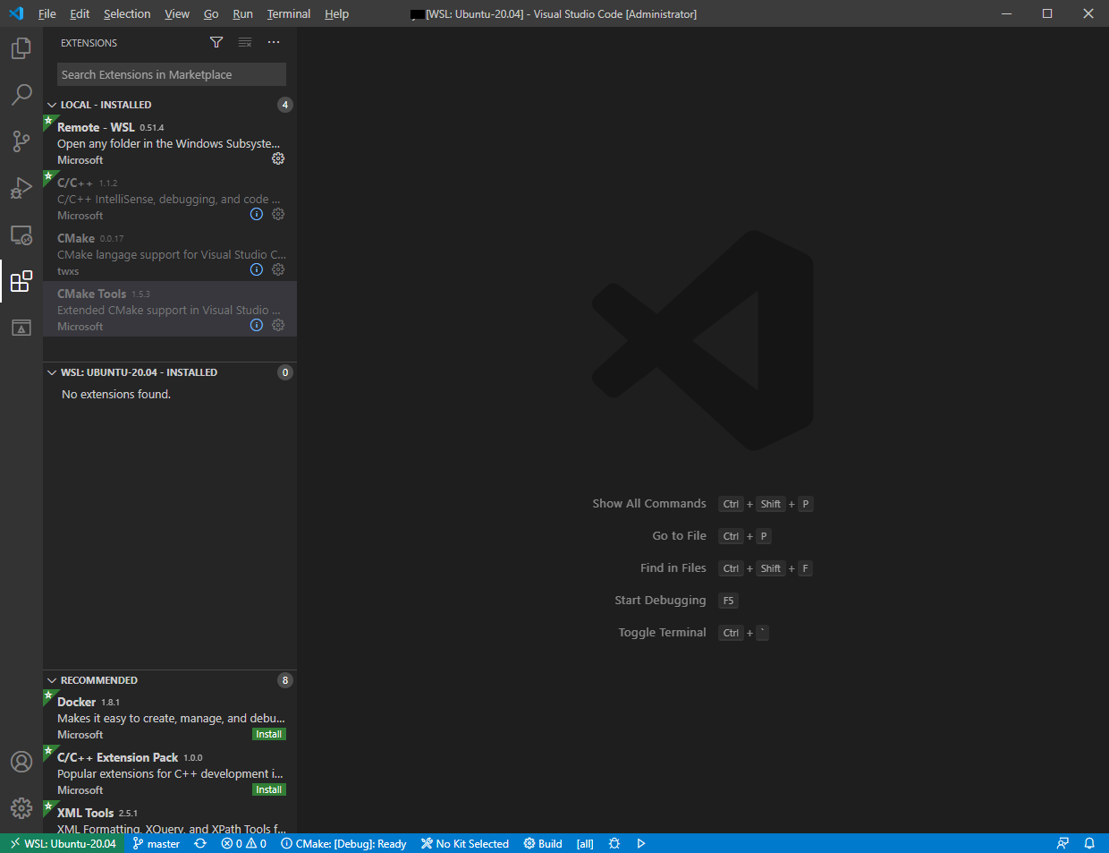Click the Search Extensions in Marketplace field
The height and width of the screenshot is (853, 1109).
pos(171,74)
